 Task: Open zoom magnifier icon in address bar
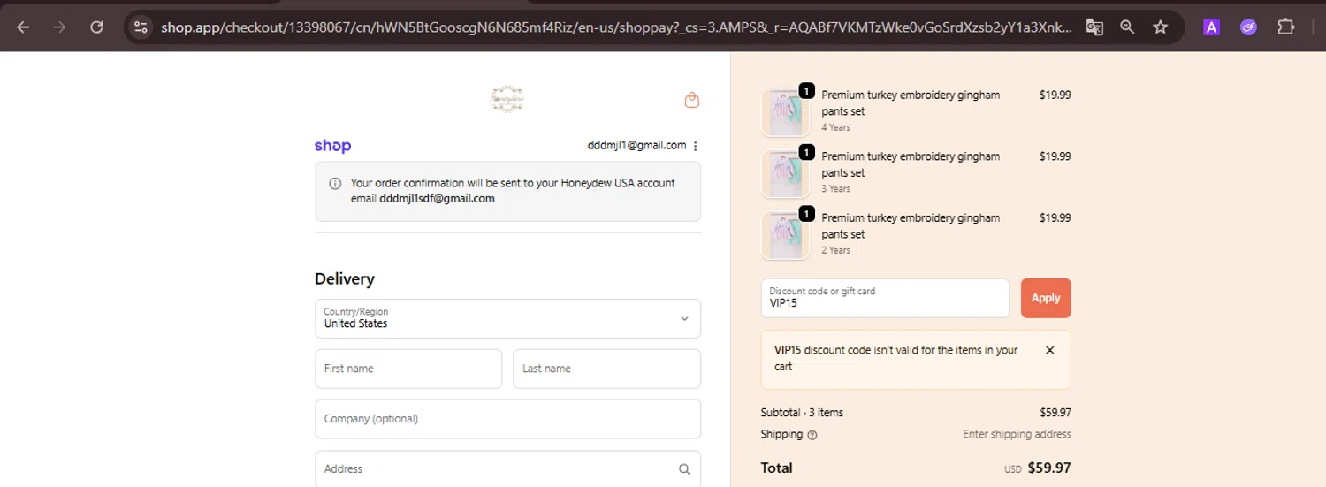[1127, 27]
